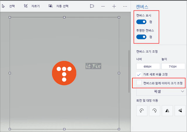Click the top-center canvas resize handle
This screenshot has width=187, height=132.
[x=64, y=17]
